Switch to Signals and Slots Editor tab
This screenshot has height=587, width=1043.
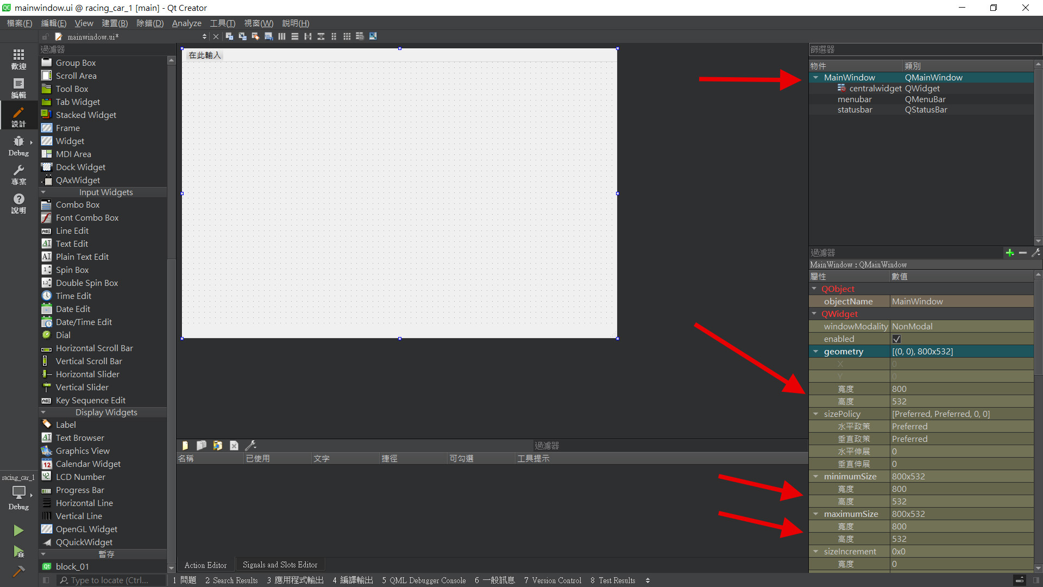[280, 565]
